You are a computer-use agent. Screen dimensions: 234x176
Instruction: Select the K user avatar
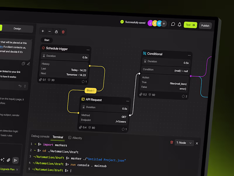click(x=155, y=23)
